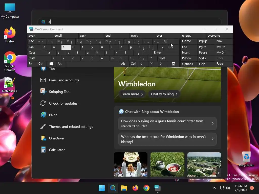Click the volume icon in the system tray

(228, 188)
